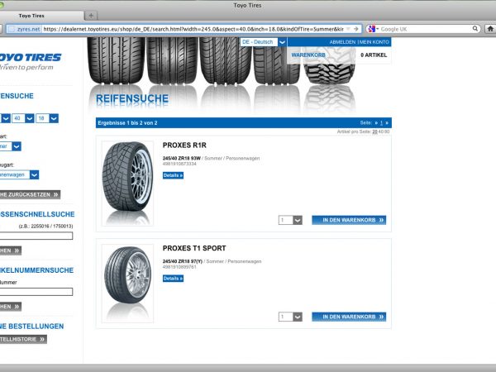Viewport: 496px width, 372px height.
Task: Add Proxes R1R to Warenkorb
Action: [349, 220]
